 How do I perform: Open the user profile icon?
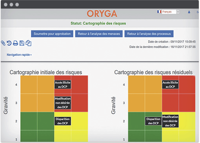pos(189,12)
